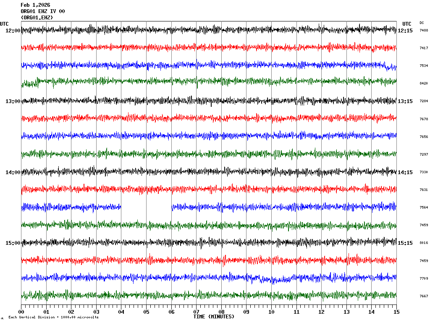Select the 15:15 label on the right
The height and width of the screenshot is (323, 430).
[x=405, y=243]
